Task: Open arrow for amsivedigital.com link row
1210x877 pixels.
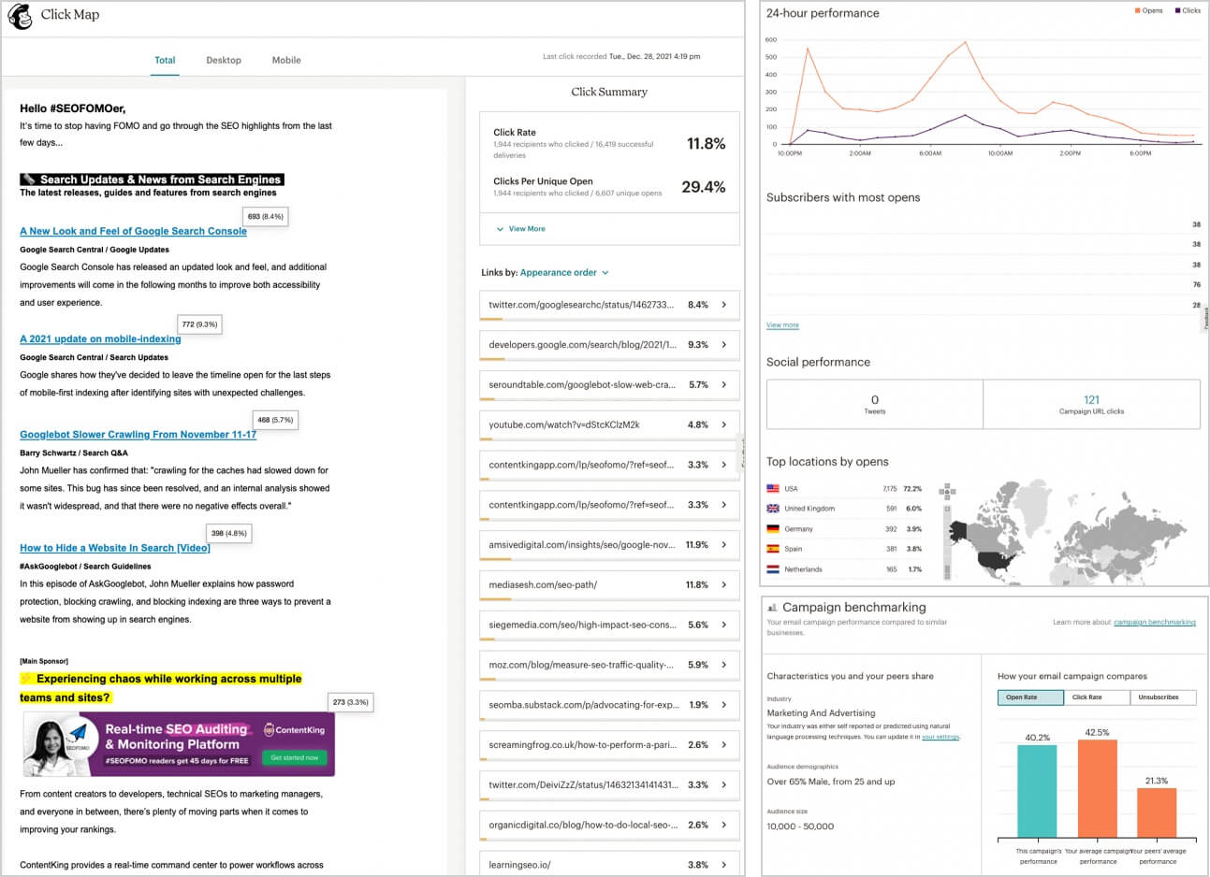Action: (x=724, y=544)
